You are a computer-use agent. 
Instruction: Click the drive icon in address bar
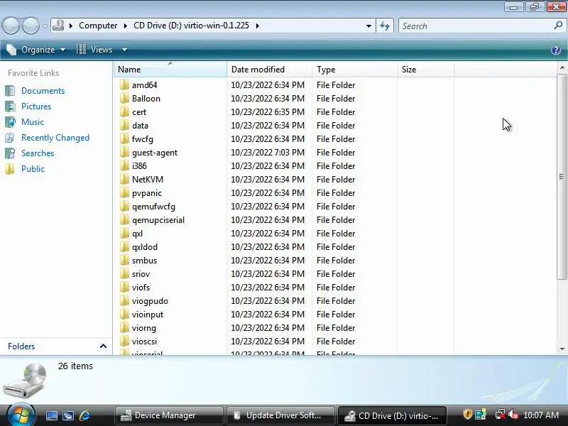pyautogui.click(x=58, y=26)
